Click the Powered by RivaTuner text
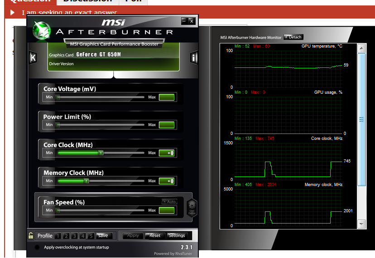This screenshot has width=375, height=258. pyautogui.click(x=173, y=253)
